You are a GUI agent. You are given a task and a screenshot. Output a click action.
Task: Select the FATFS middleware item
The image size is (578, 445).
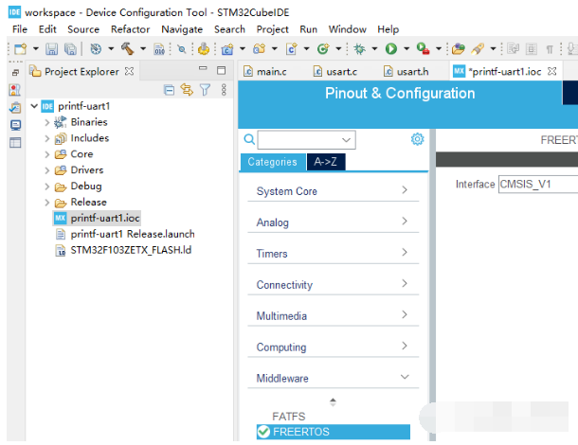point(289,417)
